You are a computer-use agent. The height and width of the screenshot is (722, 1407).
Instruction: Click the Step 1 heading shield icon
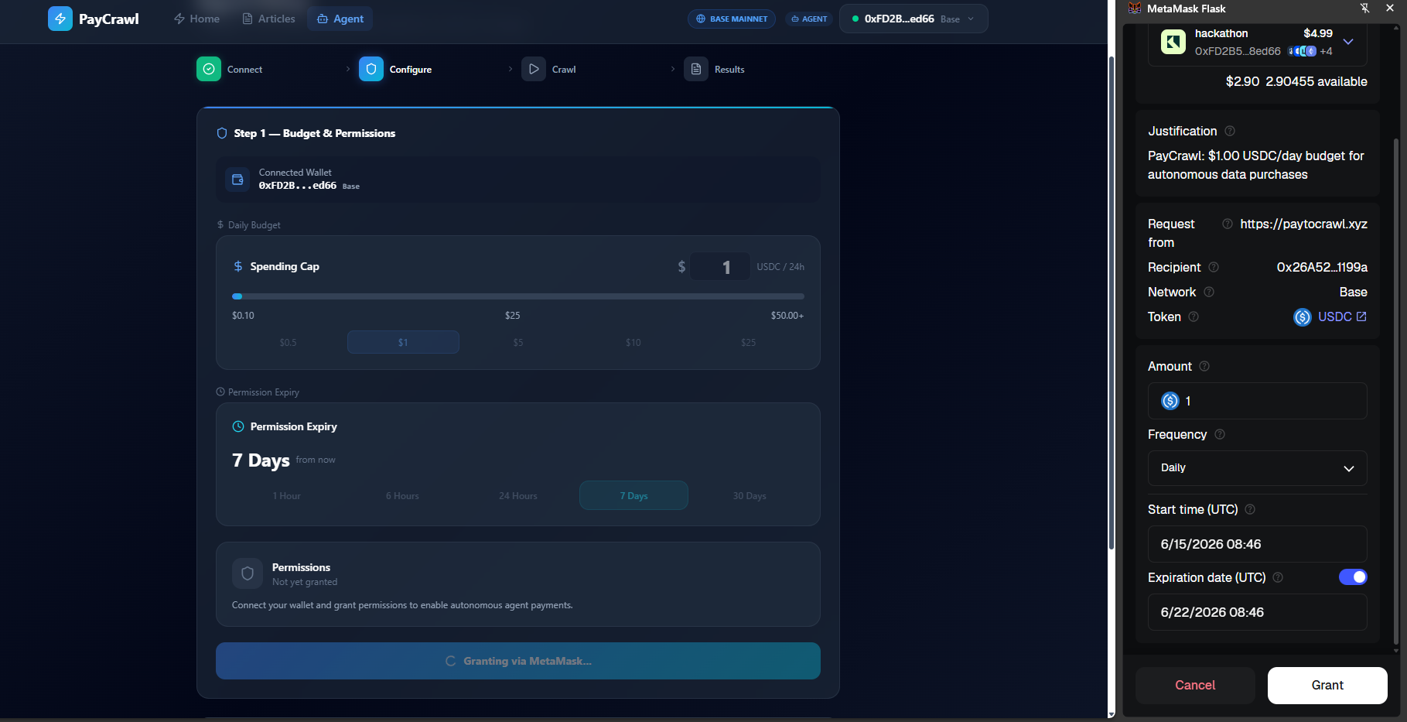(222, 133)
